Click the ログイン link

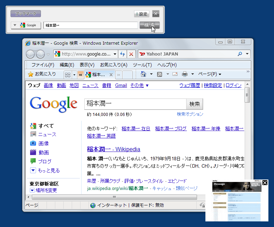[x=233, y=85]
